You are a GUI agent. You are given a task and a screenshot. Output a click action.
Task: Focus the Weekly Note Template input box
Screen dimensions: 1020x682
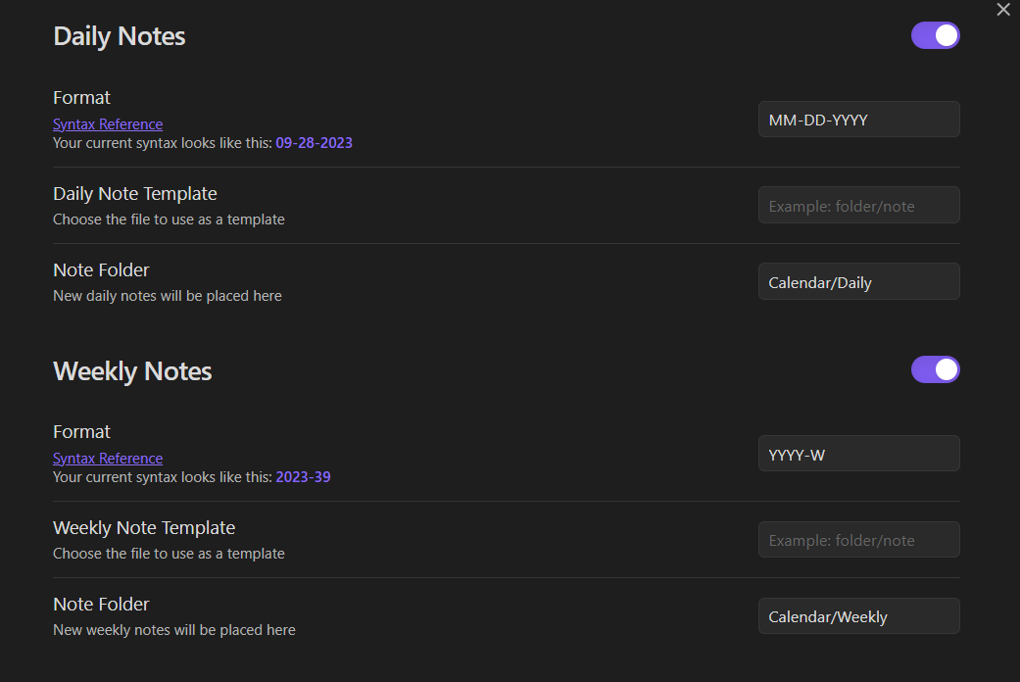pyautogui.click(x=858, y=540)
